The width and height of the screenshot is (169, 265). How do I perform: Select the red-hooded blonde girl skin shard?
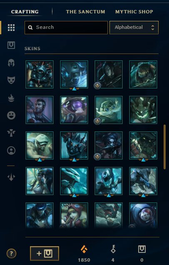coord(74,216)
